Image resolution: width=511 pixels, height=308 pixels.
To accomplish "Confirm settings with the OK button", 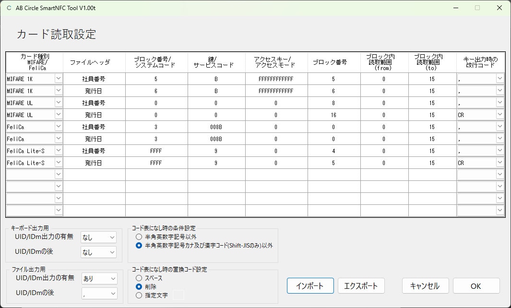I will [476, 286].
